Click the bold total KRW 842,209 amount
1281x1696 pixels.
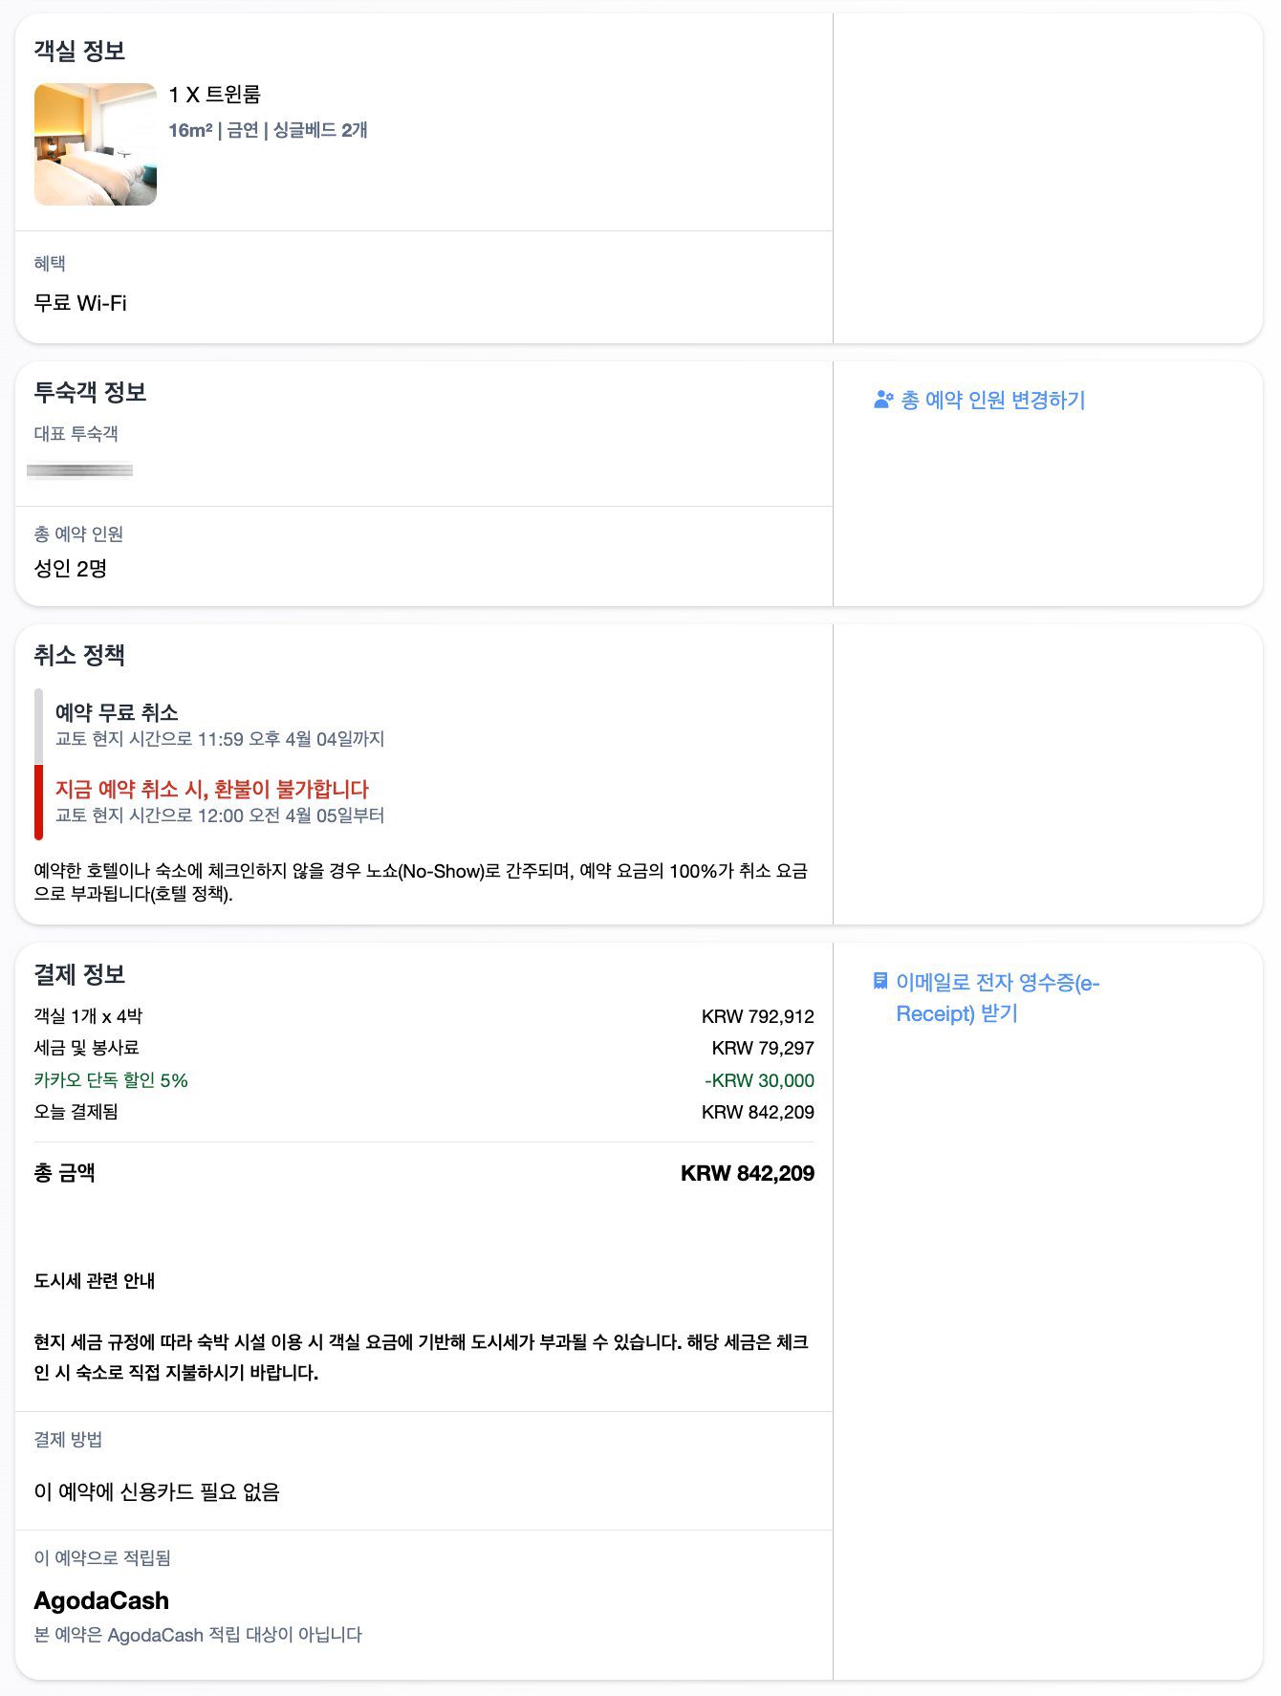point(747,1173)
